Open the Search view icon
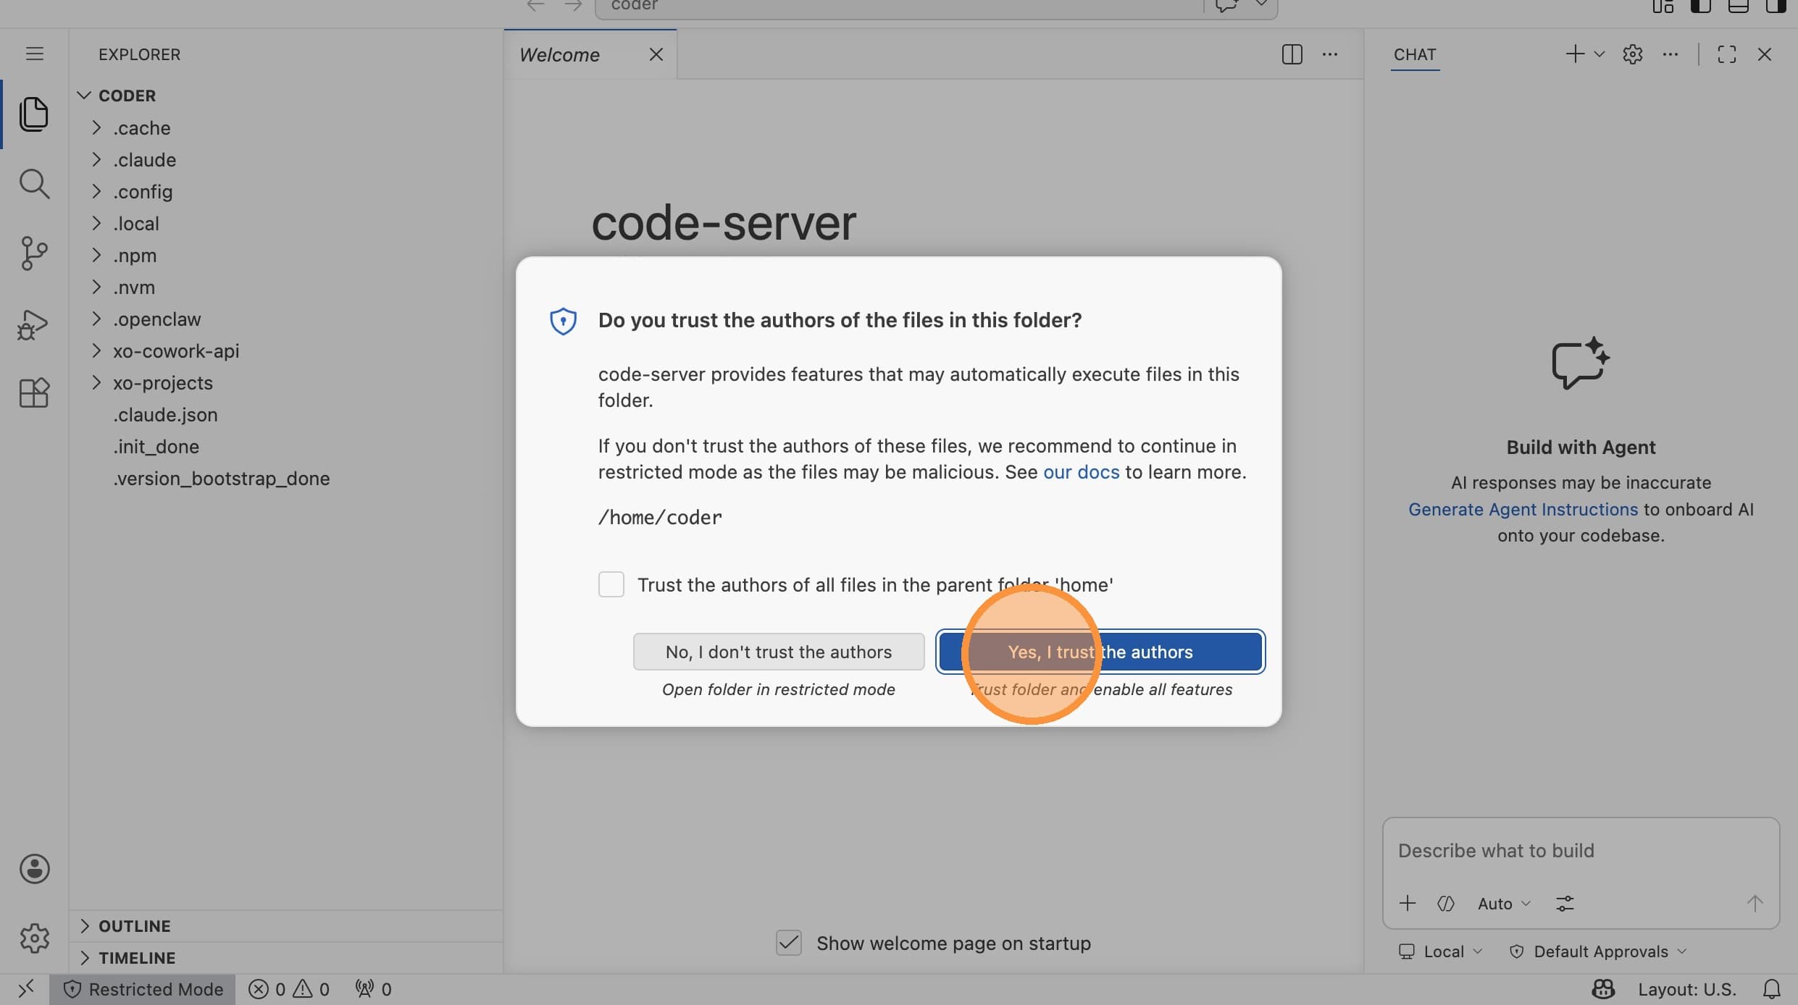 pyautogui.click(x=34, y=184)
